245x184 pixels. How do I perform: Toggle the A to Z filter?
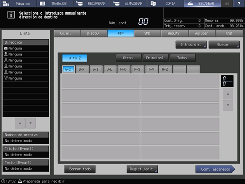(x=75, y=58)
